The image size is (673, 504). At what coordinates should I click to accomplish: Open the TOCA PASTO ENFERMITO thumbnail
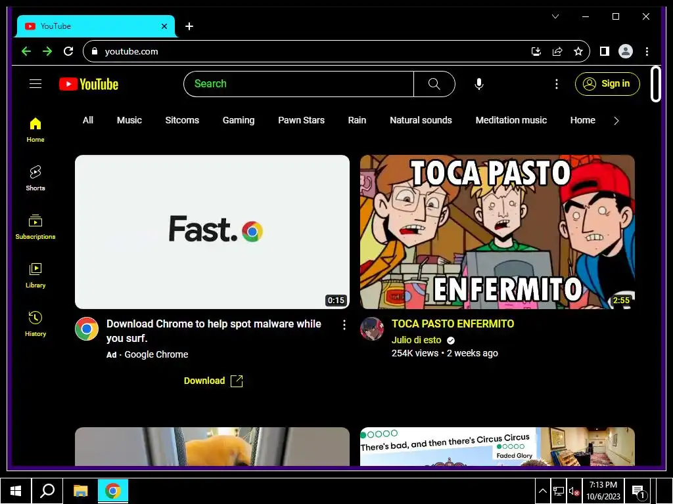pyautogui.click(x=498, y=232)
